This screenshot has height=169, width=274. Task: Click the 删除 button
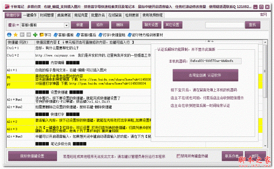point(120,25)
